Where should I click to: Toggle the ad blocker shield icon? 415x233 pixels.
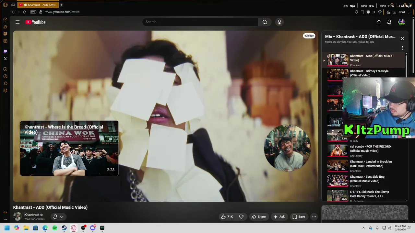coord(368,12)
